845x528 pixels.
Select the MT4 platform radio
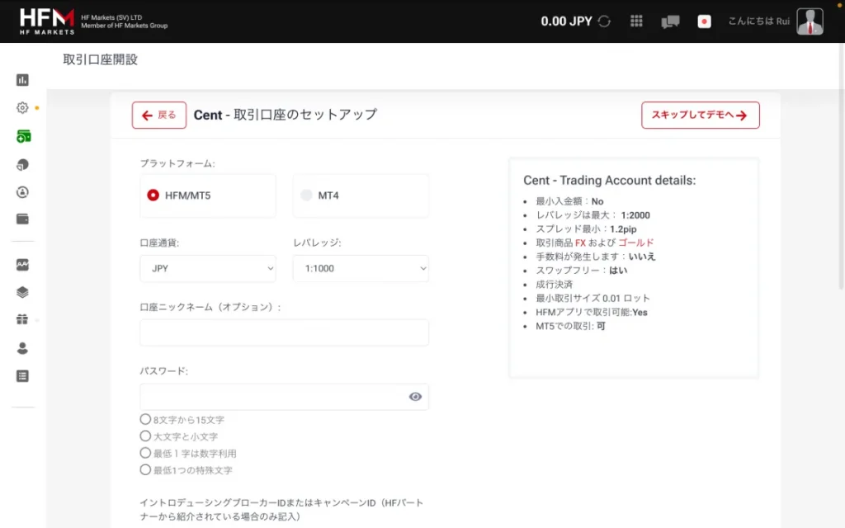[306, 195]
